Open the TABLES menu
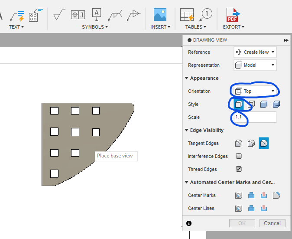The width and height of the screenshot is (292, 239). [x=195, y=27]
